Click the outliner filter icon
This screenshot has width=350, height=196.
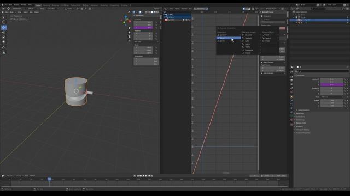coord(343,9)
